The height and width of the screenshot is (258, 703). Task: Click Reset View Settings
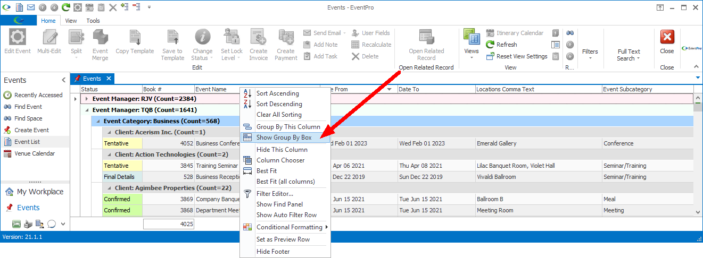point(517,56)
